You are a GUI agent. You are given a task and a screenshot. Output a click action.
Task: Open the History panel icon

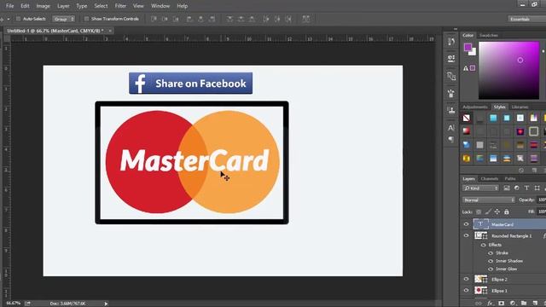[451, 42]
